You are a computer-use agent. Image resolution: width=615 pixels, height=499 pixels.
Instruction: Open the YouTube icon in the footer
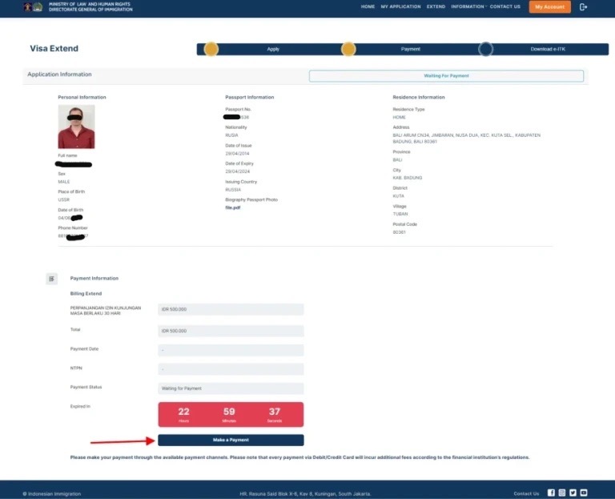tap(584, 493)
